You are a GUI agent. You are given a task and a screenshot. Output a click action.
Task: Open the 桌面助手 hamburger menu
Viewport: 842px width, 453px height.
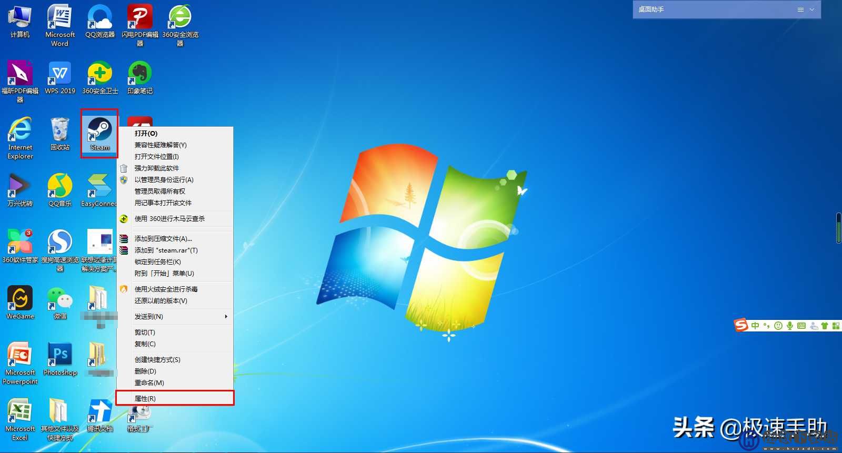click(800, 9)
